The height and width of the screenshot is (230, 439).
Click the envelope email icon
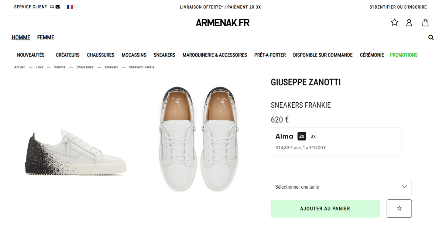(x=58, y=7)
